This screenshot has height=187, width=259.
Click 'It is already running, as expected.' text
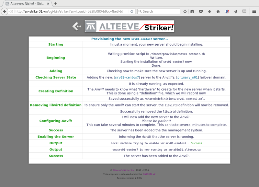156,84
